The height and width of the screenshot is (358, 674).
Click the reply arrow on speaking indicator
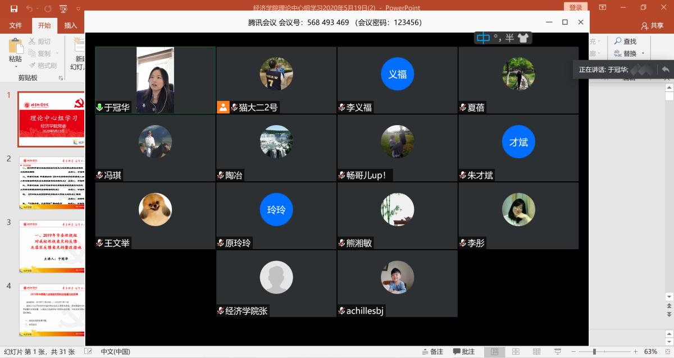pos(665,70)
